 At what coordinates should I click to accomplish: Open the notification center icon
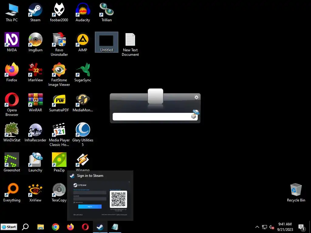tap(302, 227)
